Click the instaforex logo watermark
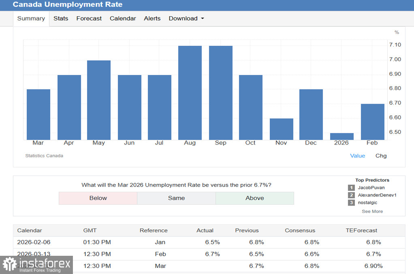414x274 pixels. click(x=36, y=265)
